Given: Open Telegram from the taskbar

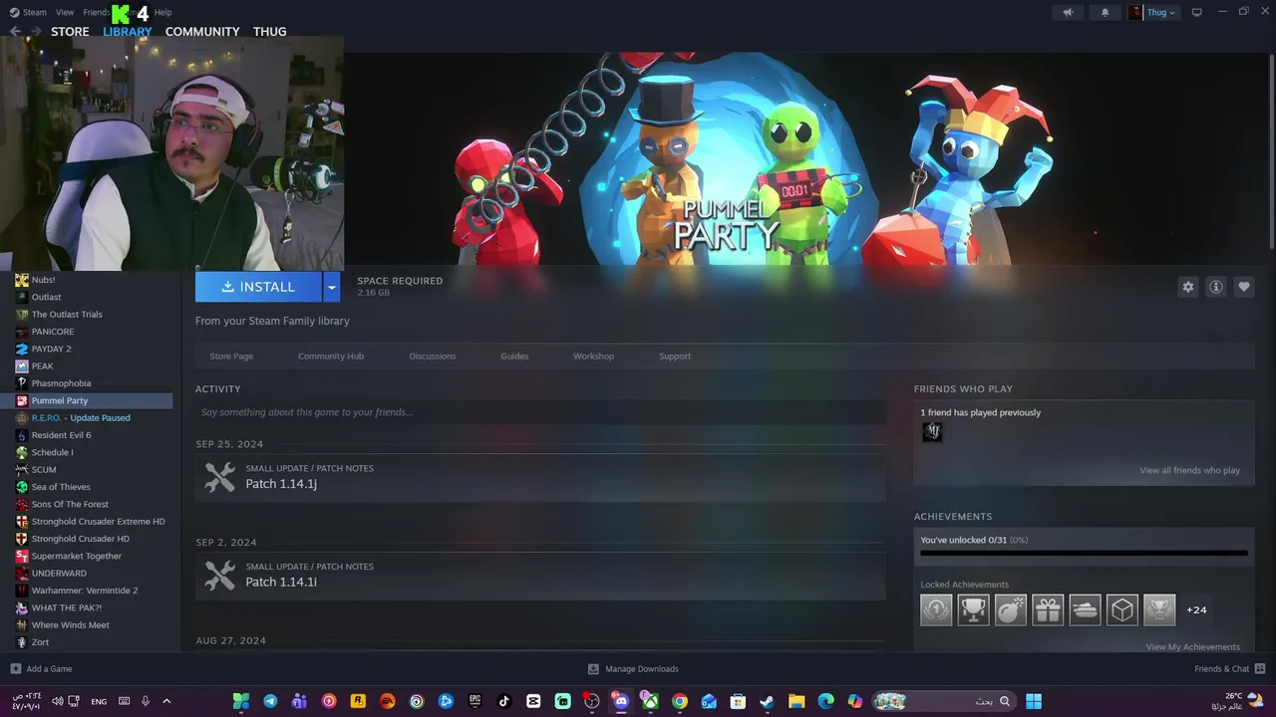Looking at the screenshot, I should pyautogui.click(x=270, y=701).
